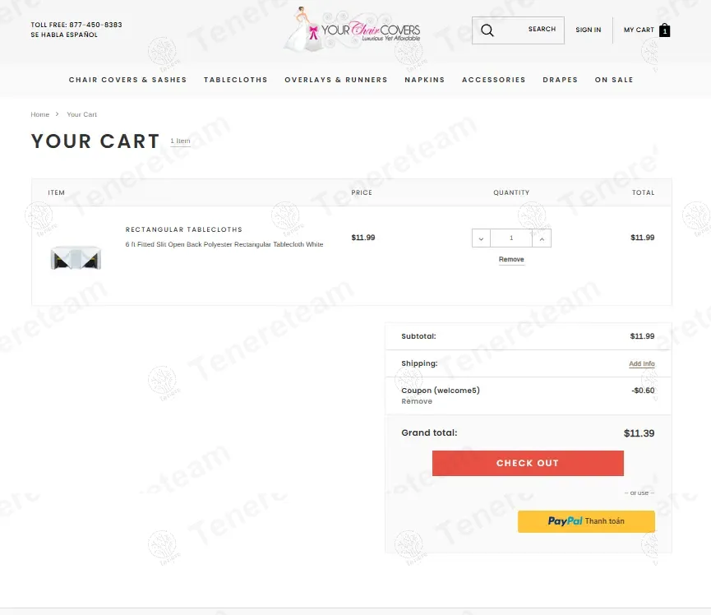Click the Your Chair Covers logo
Screen dimensions: 711x615
click(352, 30)
